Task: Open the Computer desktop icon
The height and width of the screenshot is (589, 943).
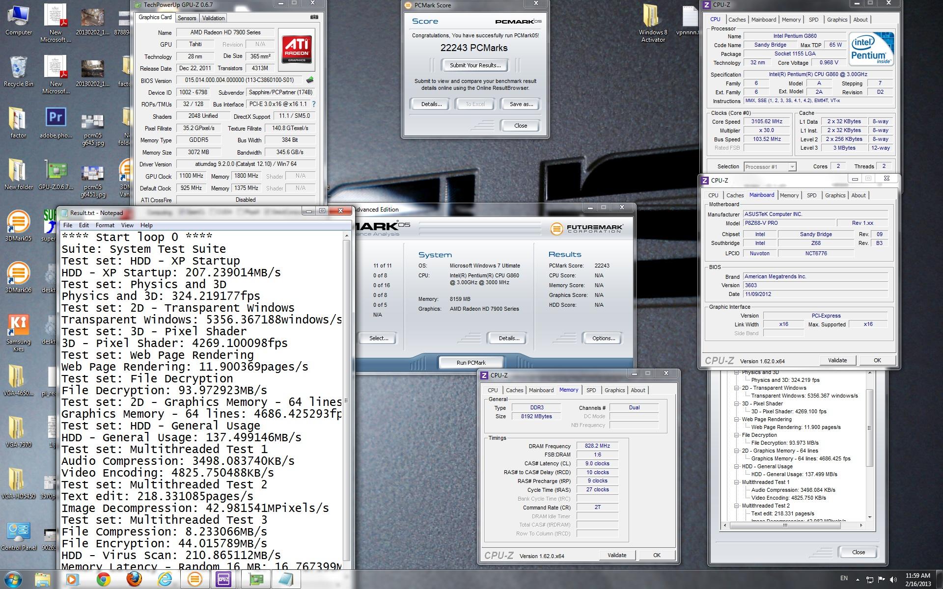Action: 19,21
